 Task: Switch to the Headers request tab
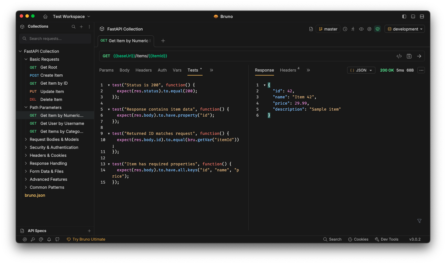143,70
